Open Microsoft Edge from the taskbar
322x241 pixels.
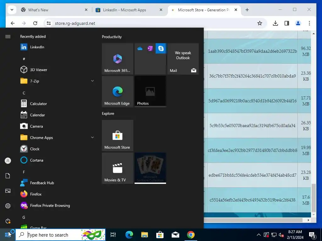(x=129, y=235)
